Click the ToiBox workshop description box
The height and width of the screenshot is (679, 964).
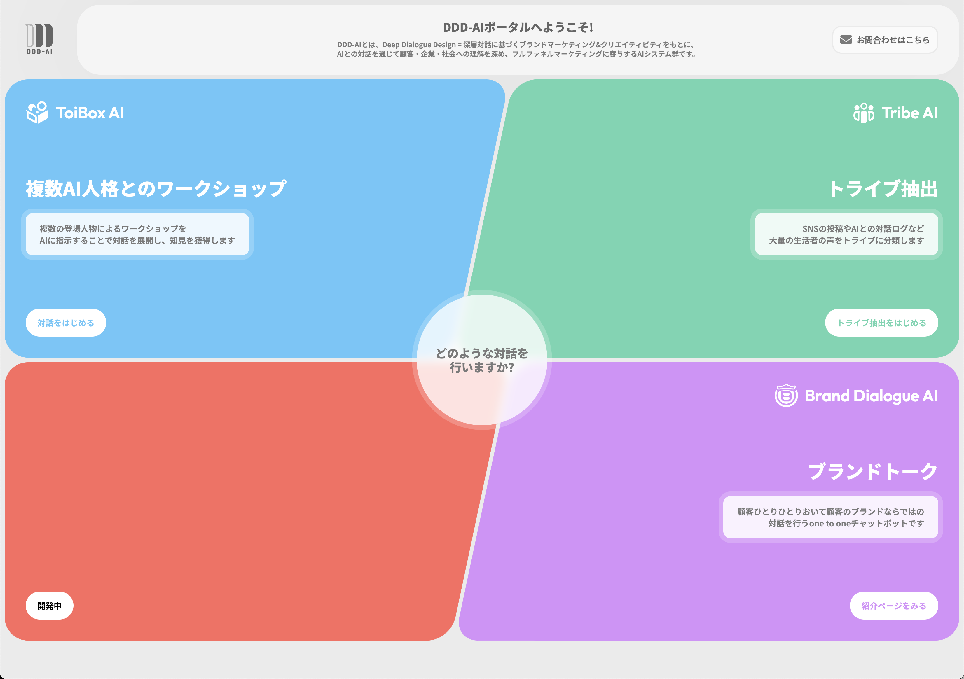tap(137, 234)
